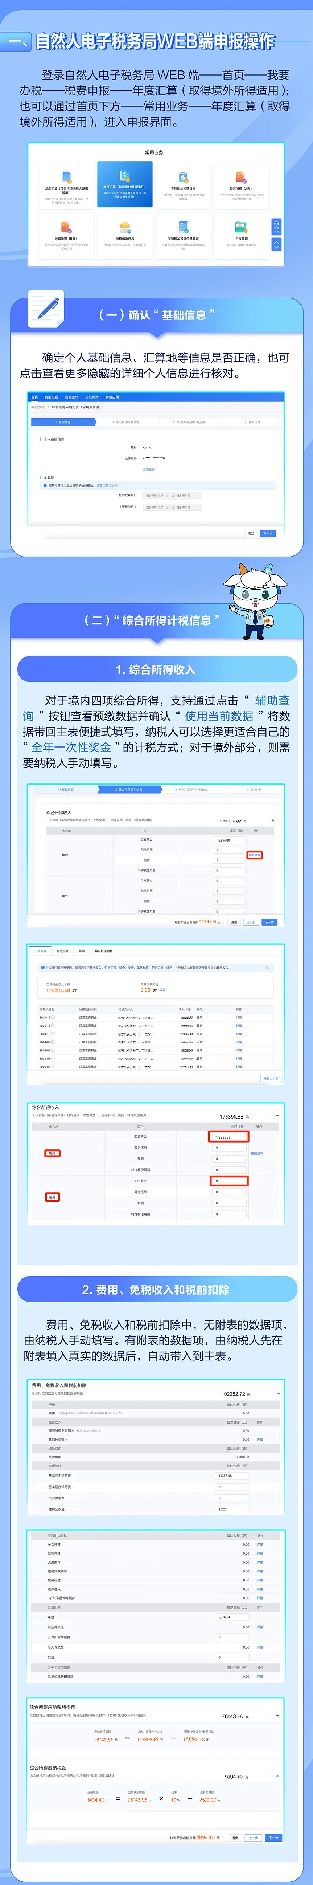The width and height of the screenshot is (313, 1885).
Task: Switch to the 劳务报酬 tab
Action: click(62, 950)
